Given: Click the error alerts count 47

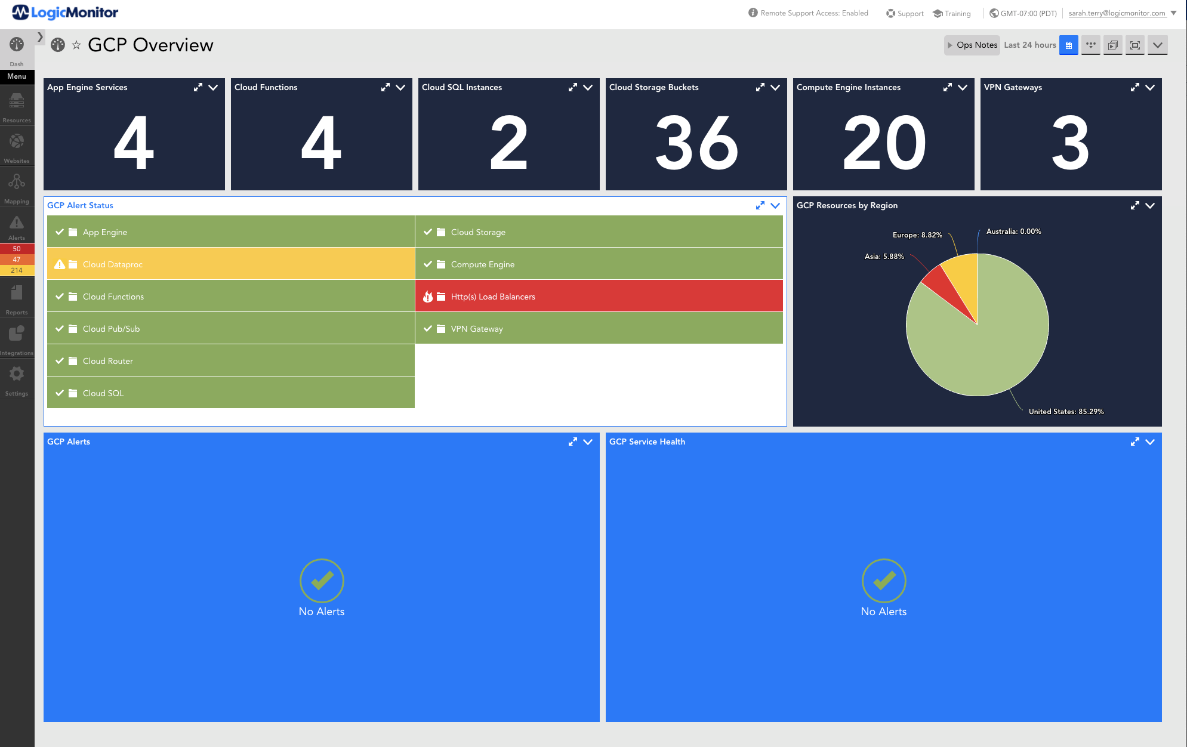Looking at the screenshot, I should pyautogui.click(x=17, y=260).
